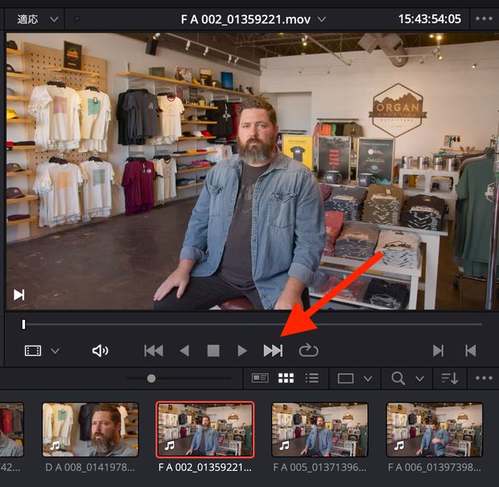Click the audio note badge on F A 005 thumbnail
Screen dimensions: 499x487
pos(284,445)
